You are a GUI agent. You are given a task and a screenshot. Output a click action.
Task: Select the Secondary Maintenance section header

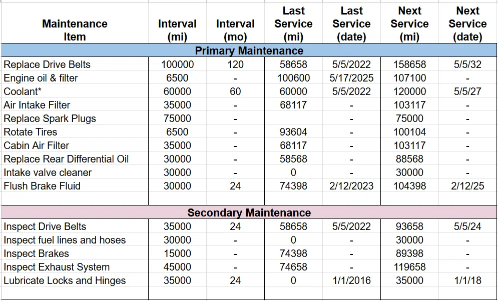pos(249,212)
